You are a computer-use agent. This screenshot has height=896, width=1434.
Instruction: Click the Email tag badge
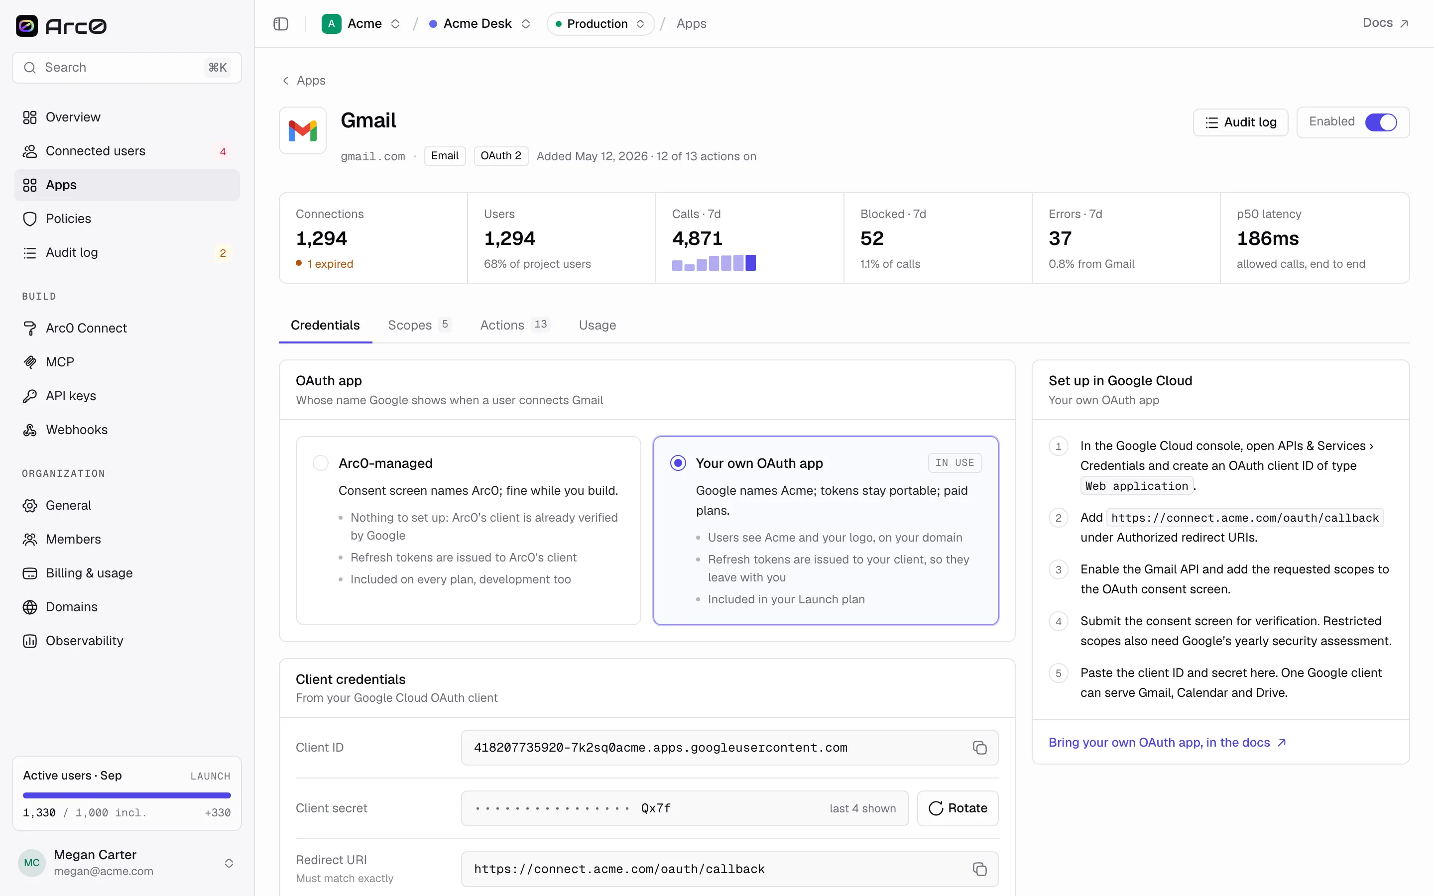(445, 156)
